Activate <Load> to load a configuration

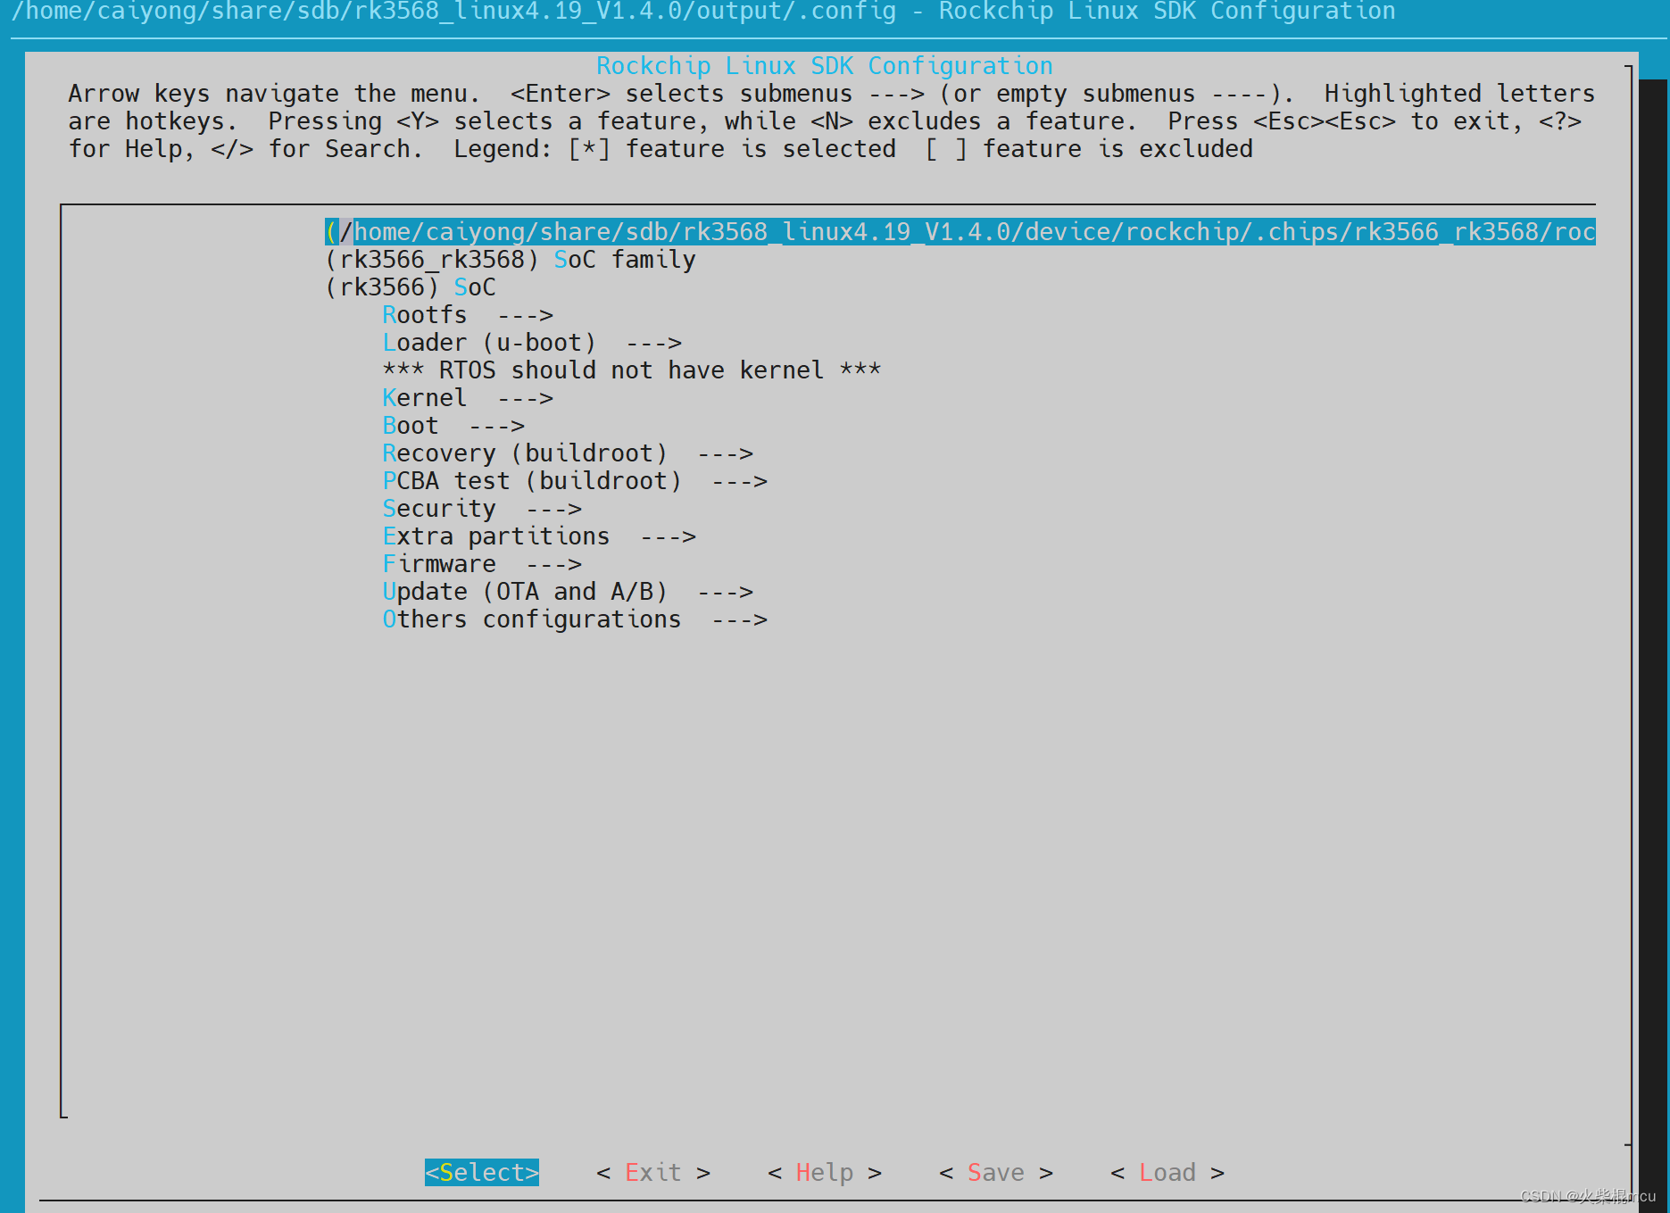click(x=1167, y=1172)
